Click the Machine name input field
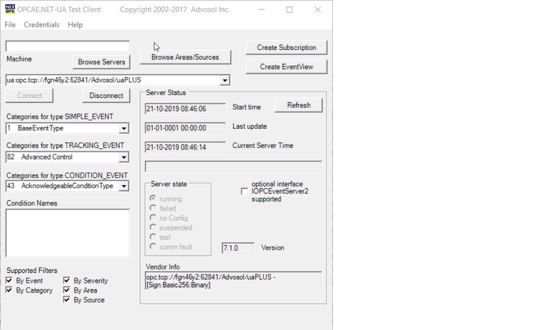 point(67,47)
